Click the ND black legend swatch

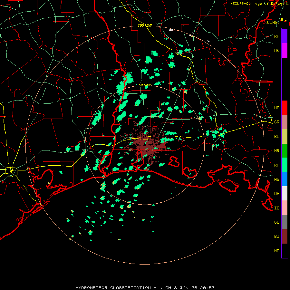click(285, 251)
